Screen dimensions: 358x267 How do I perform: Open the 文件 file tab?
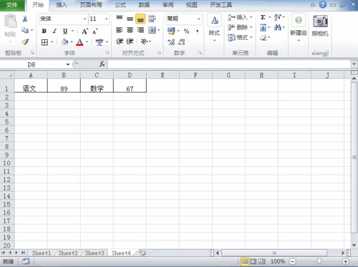click(12, 5)
